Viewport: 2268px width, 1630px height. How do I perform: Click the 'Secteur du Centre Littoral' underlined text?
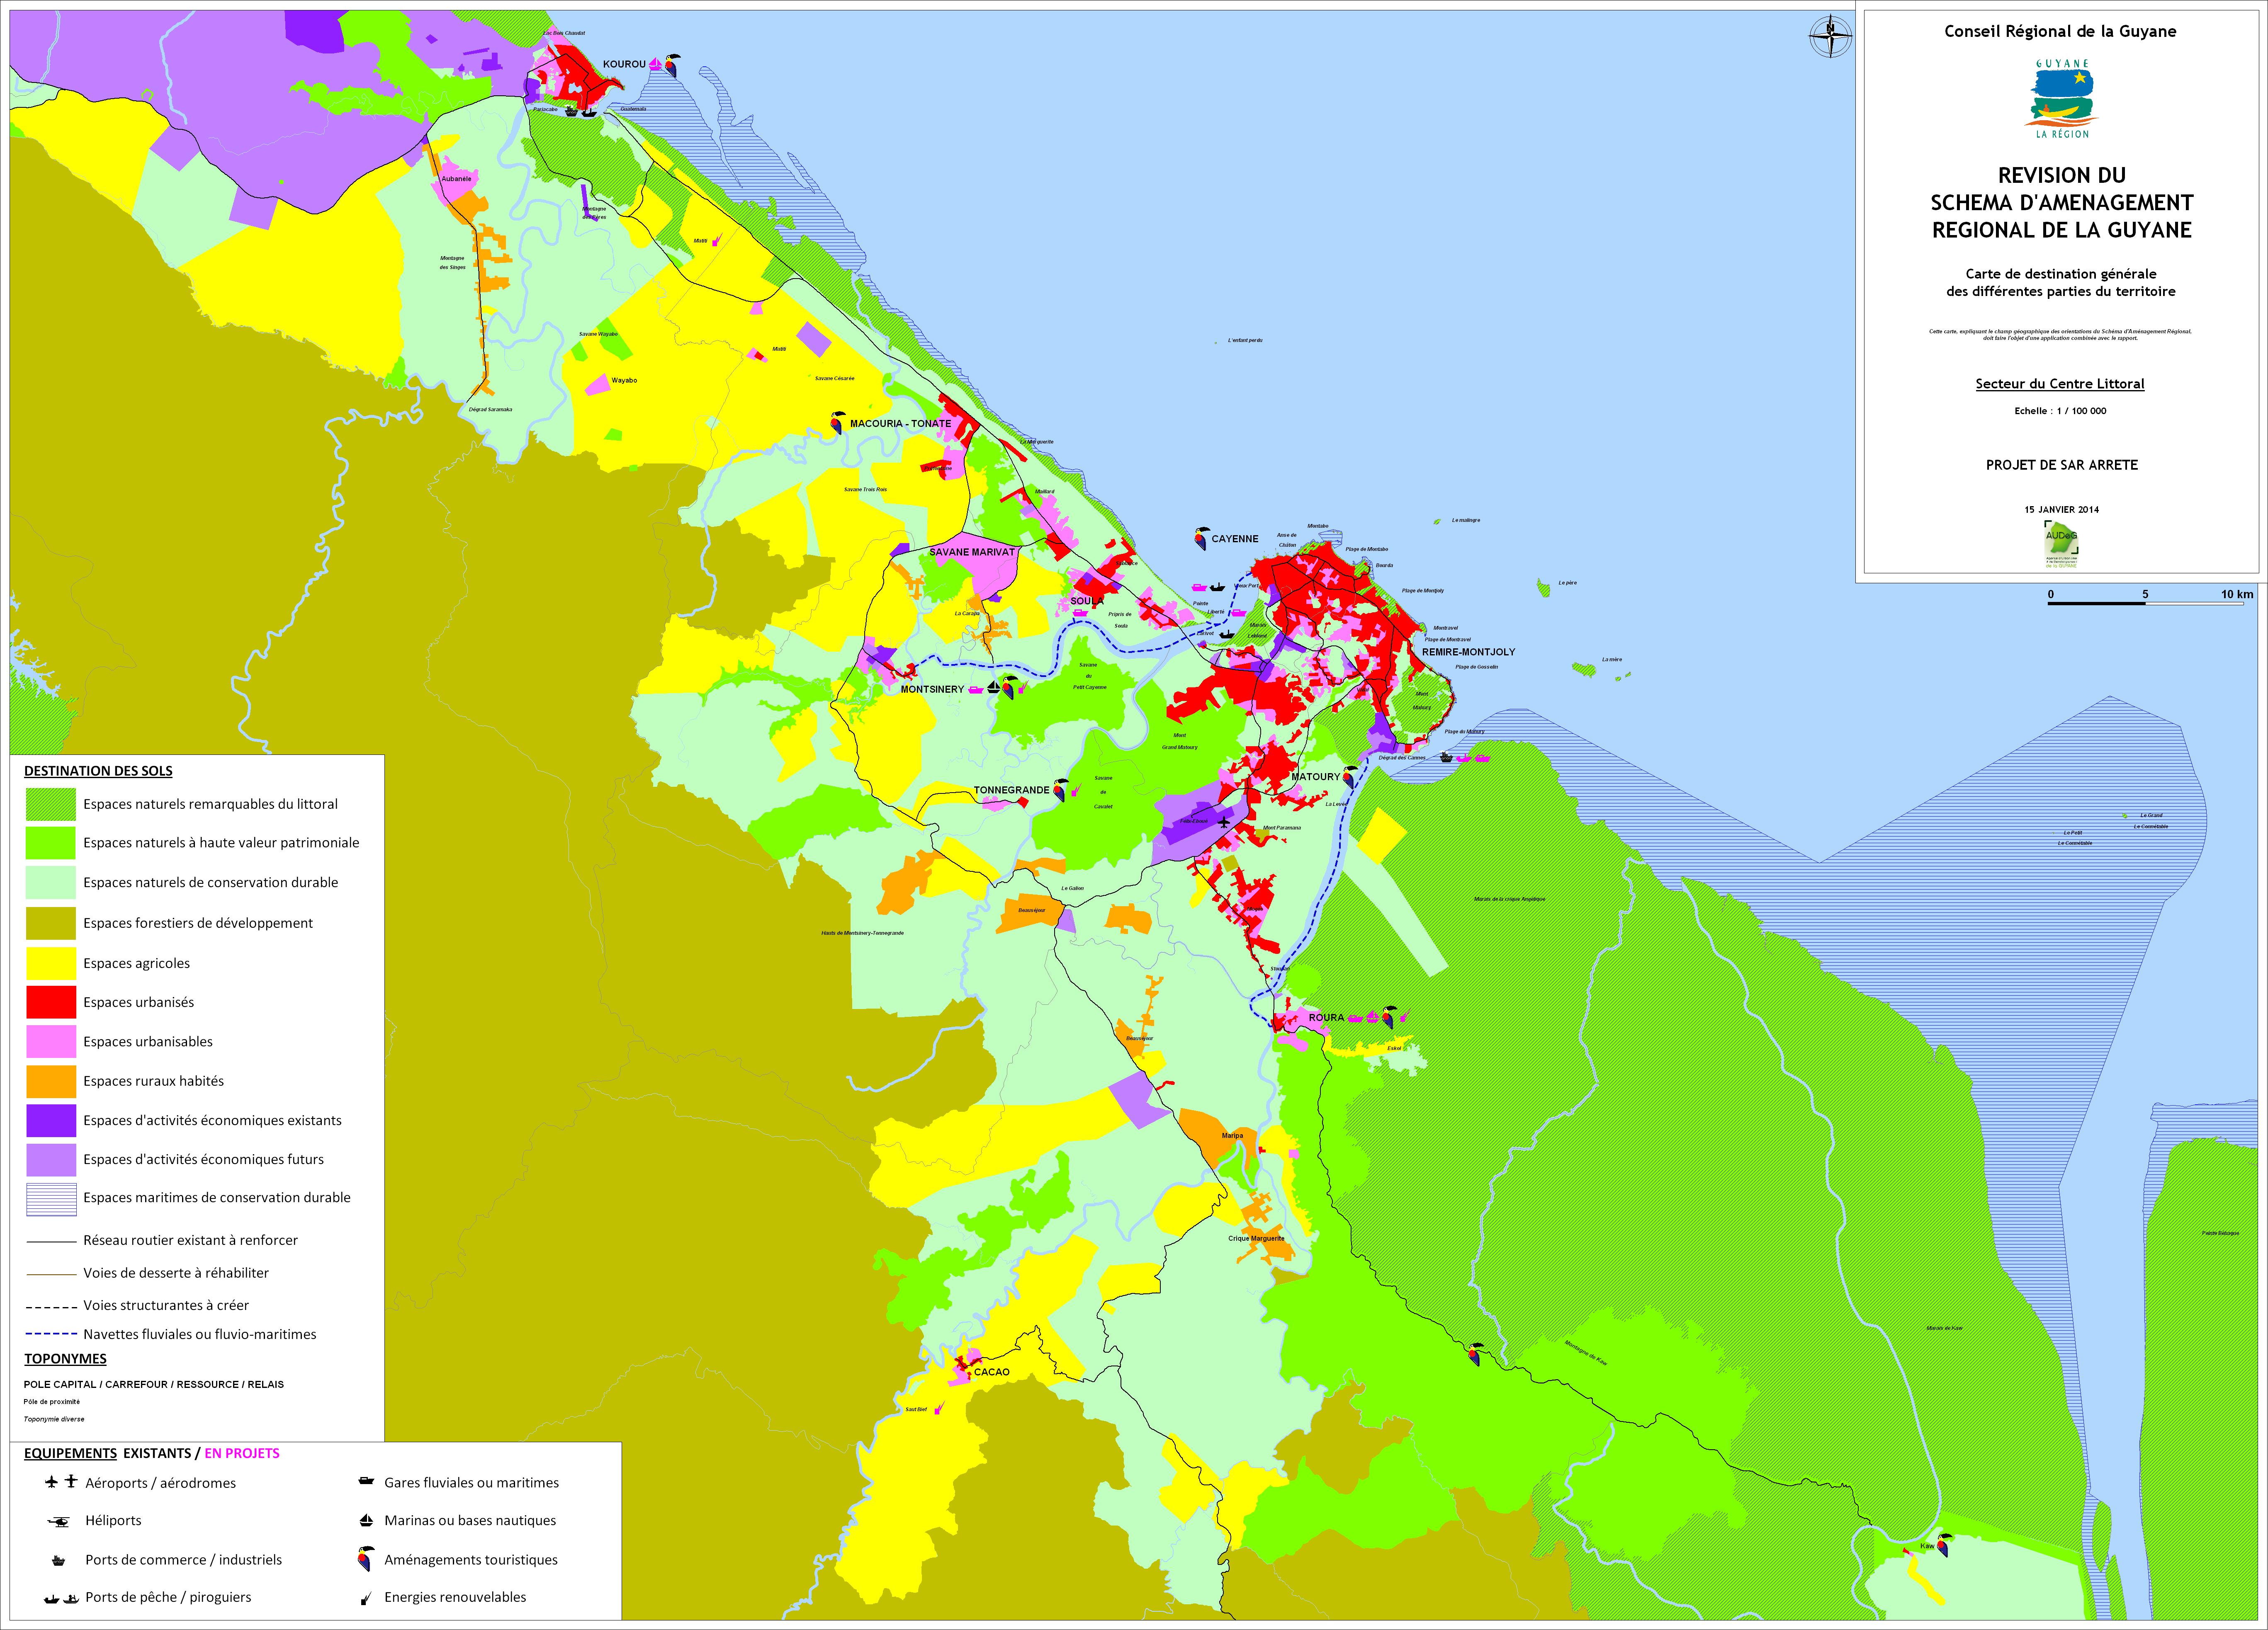pyautogui.click(x=2060, y=384)
